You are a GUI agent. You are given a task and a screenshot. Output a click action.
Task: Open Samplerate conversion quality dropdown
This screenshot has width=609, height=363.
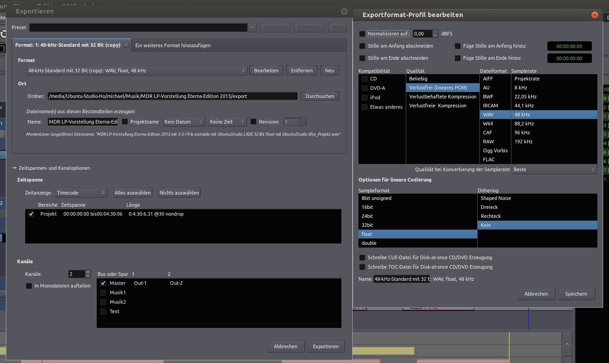(x=554, y=169)
